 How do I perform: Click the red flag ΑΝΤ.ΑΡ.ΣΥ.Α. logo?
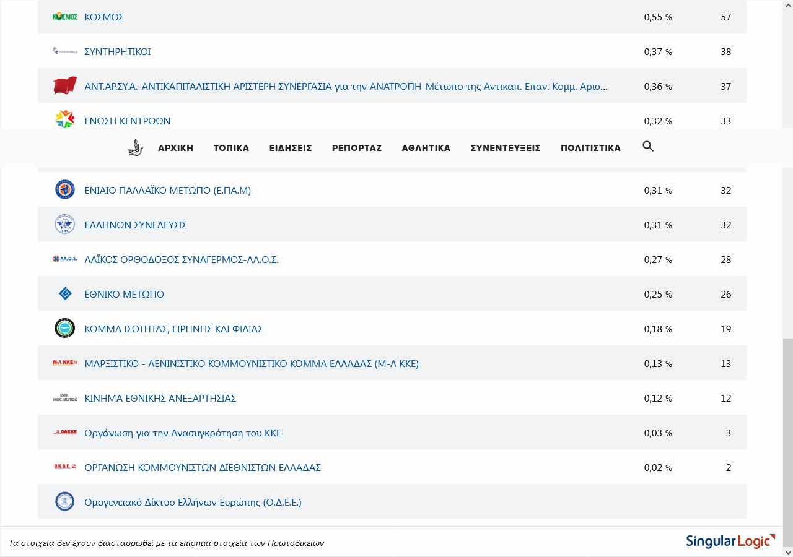[x=65, y=86]
